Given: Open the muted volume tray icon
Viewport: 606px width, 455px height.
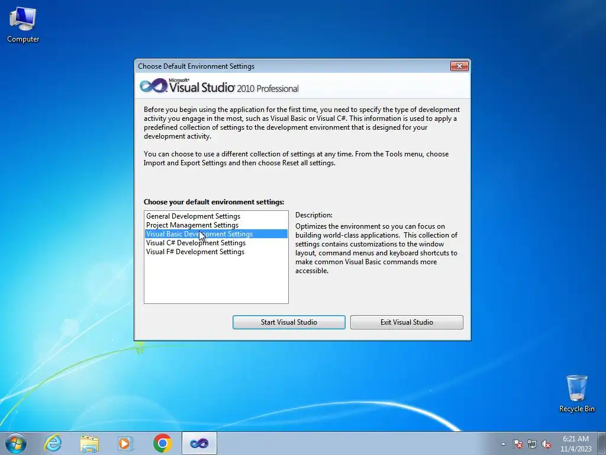Looking at the screenshot, I should point(546,444).
